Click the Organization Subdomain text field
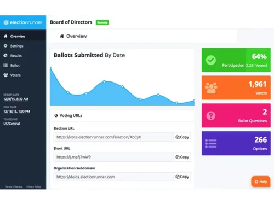The image size is (274, 205). click(113, 177)
